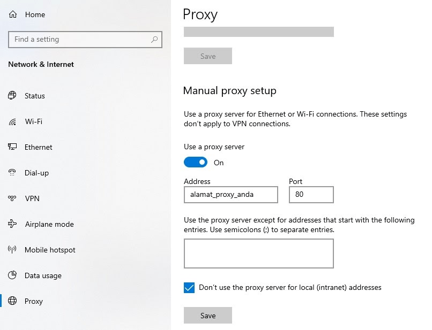
Task: Click the Manual proxy setup heading
Action: 229,91
